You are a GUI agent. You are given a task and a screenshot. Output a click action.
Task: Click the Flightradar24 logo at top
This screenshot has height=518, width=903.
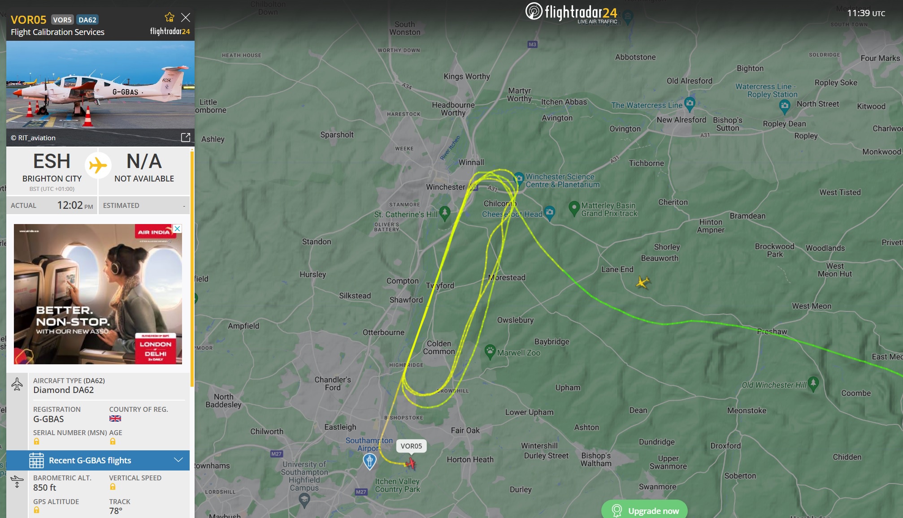[572, 13]
